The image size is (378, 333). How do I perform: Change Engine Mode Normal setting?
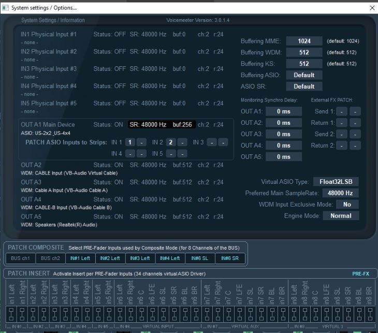click(341, 215)
